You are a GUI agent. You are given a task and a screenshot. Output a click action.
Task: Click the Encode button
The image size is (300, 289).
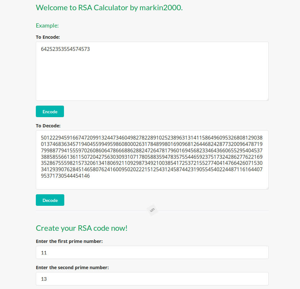pyautogui.click(x=50, y=111)
